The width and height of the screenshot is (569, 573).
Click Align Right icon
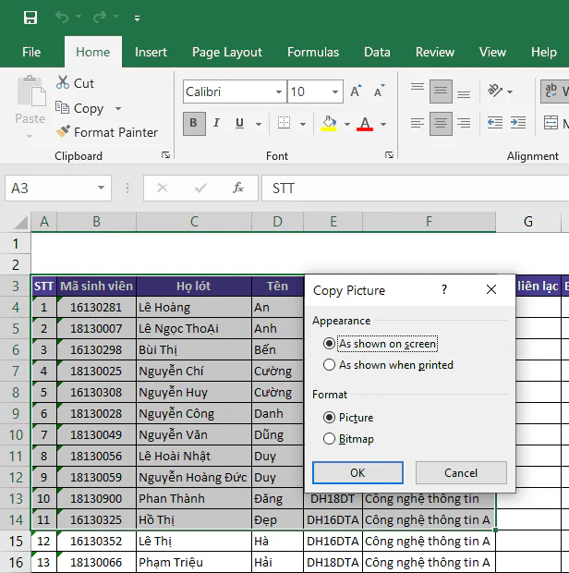pyautogui.click(x=464, y=123)
